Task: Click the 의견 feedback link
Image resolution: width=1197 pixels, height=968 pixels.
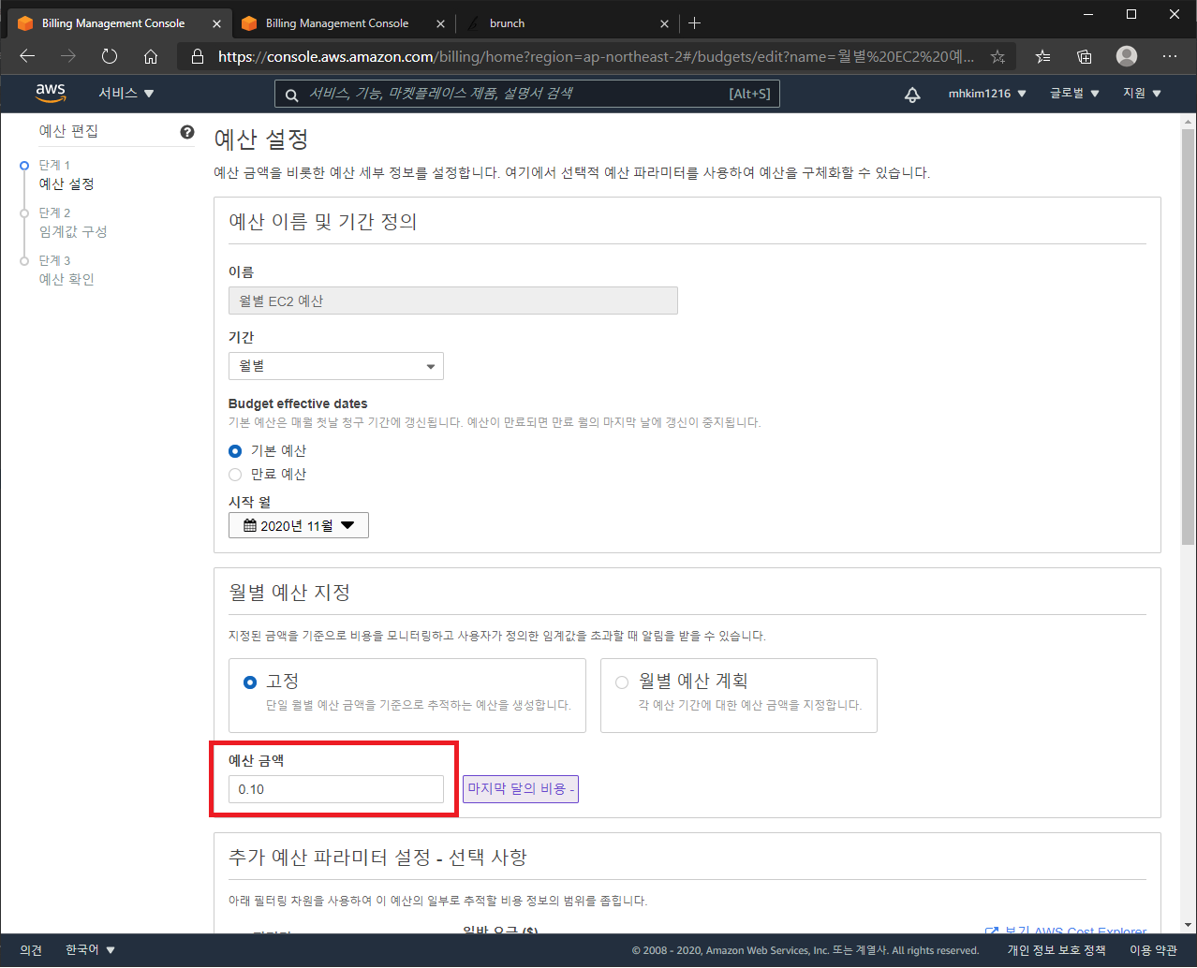Action: [x=31, y=949]
